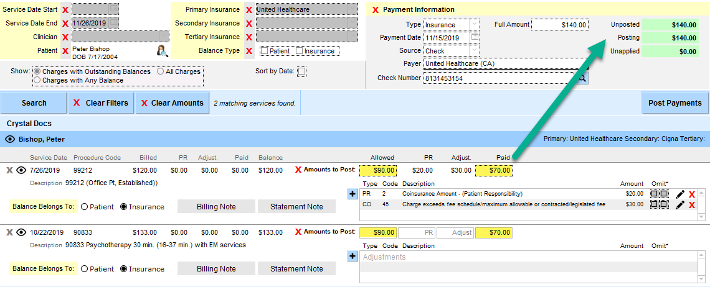
Task: Open the patient search icon beside Peter Bishop
Action: [162, 52]
